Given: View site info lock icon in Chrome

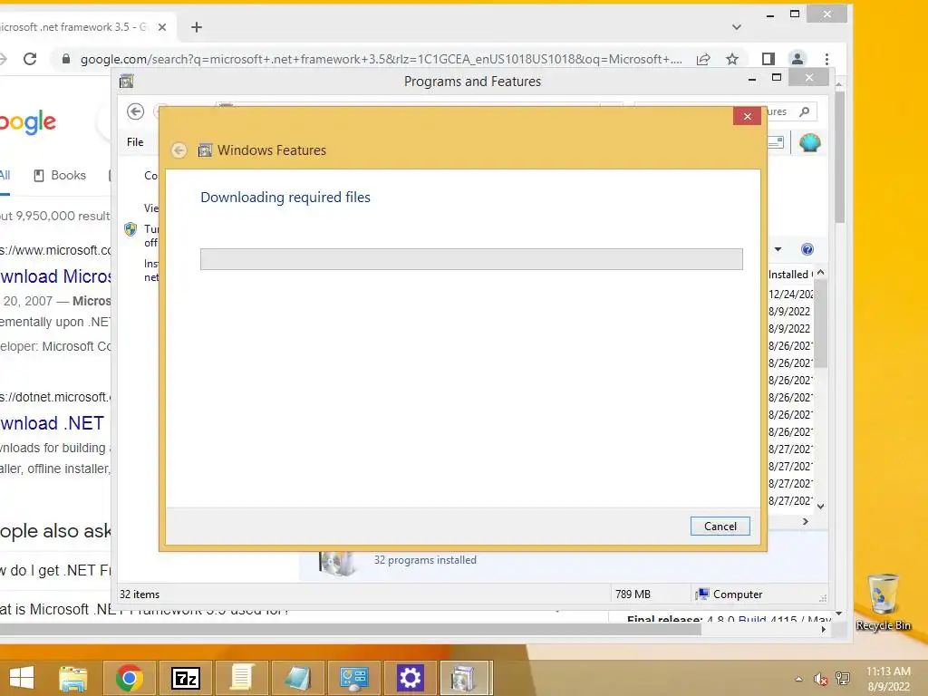Looking at the screenshot, I should pos(65,59).
